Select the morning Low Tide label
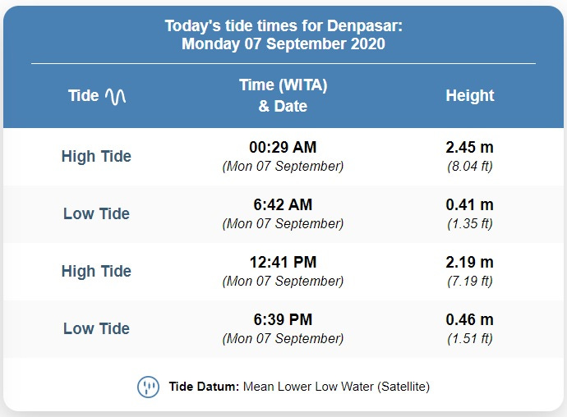 [x=96, y=213]
